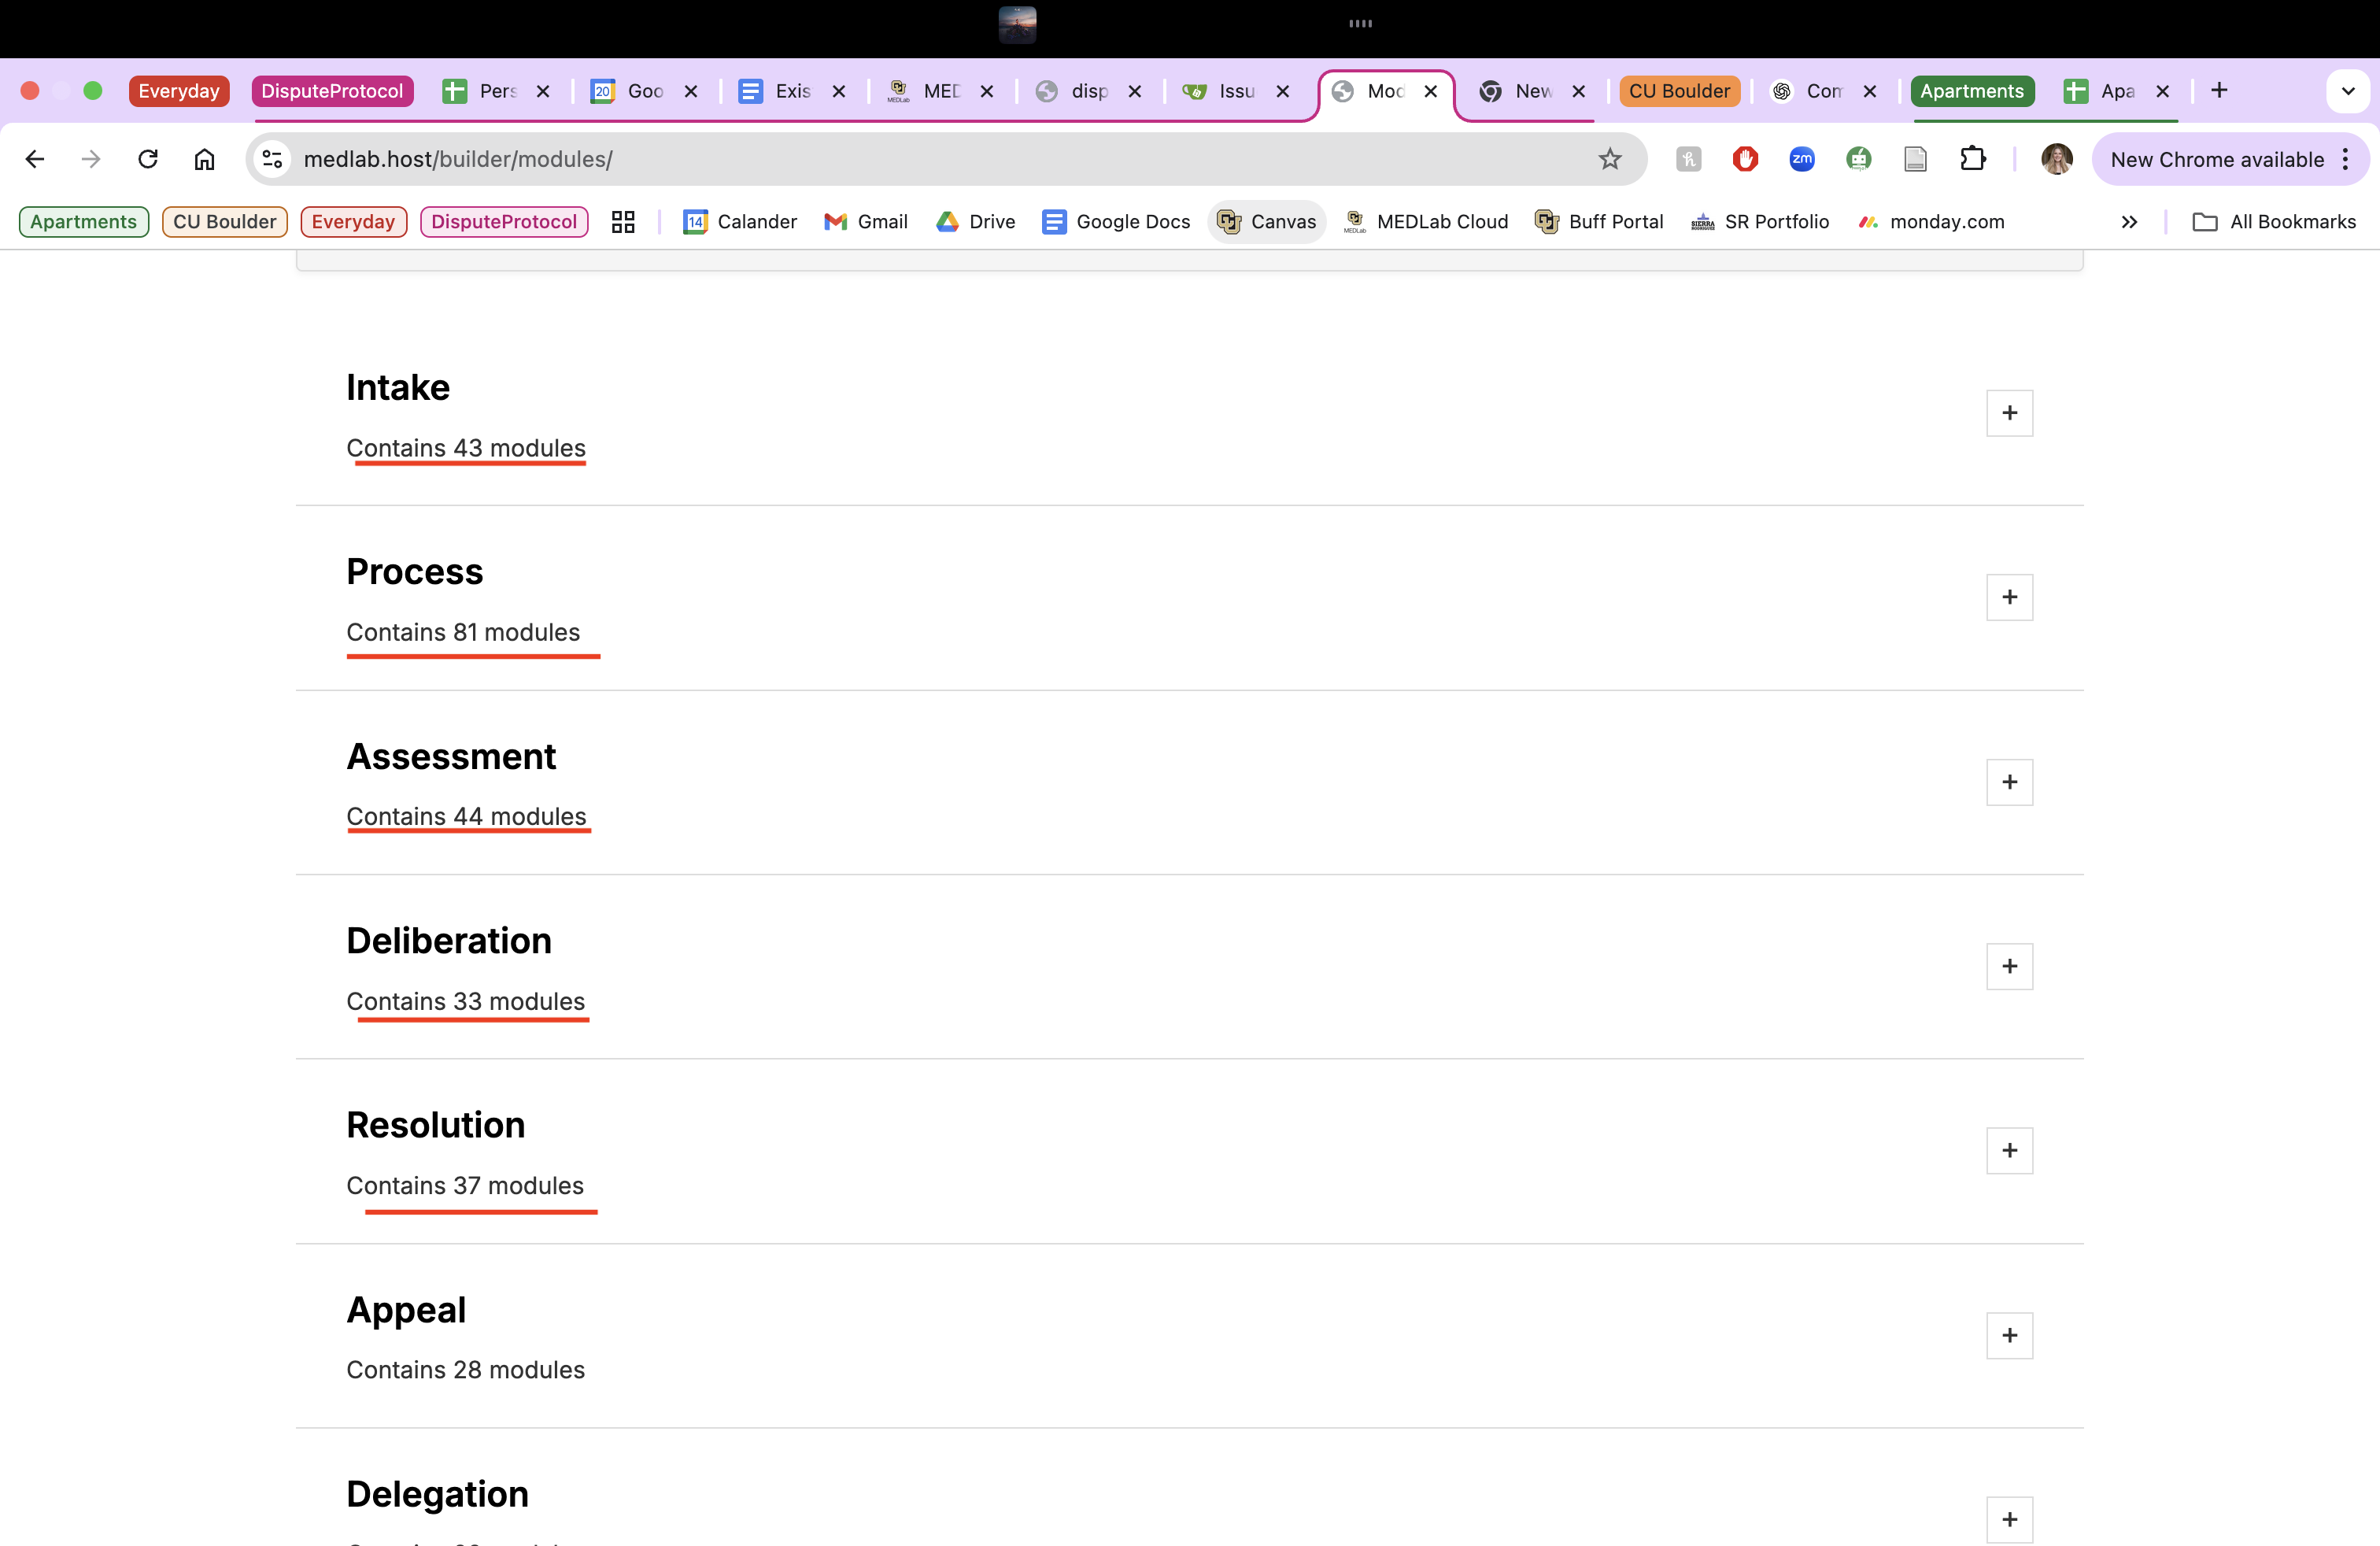Open the user profile avatar
Viewport: 2380px width, 1546px height.
pyautogui.click(x=2056, y=159)
